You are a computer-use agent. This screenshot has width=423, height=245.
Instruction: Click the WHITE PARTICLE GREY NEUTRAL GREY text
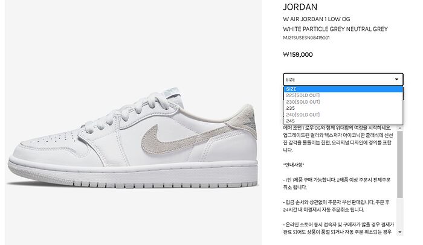(335, 29)
